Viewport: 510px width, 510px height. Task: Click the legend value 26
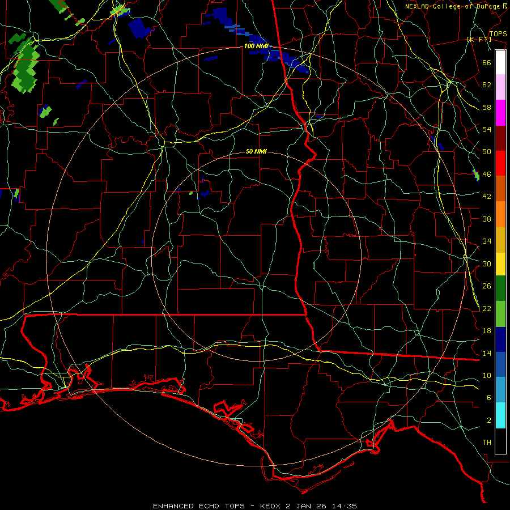click(487, 286)
